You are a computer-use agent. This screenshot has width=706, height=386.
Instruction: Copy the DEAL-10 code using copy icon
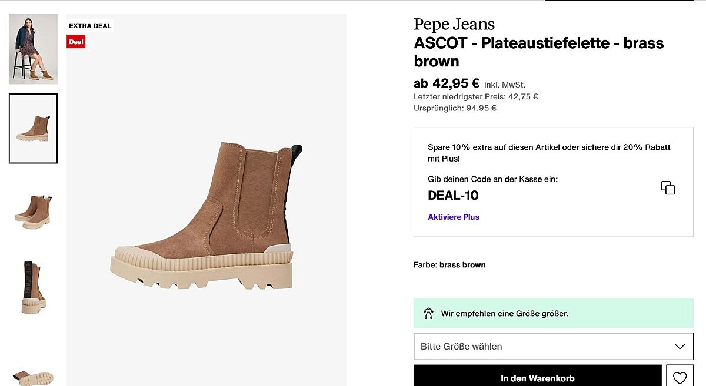click(668, 188)
